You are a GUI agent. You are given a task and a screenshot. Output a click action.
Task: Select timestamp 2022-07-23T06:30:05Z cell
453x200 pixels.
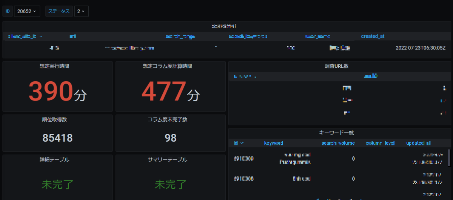point(421,48)
